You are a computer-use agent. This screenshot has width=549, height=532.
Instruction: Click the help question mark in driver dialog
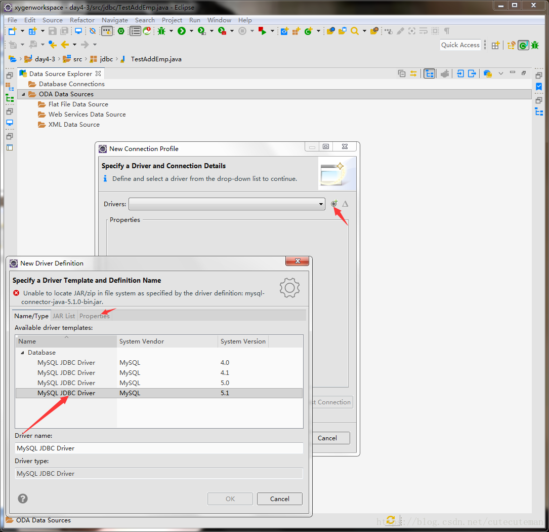23,499
